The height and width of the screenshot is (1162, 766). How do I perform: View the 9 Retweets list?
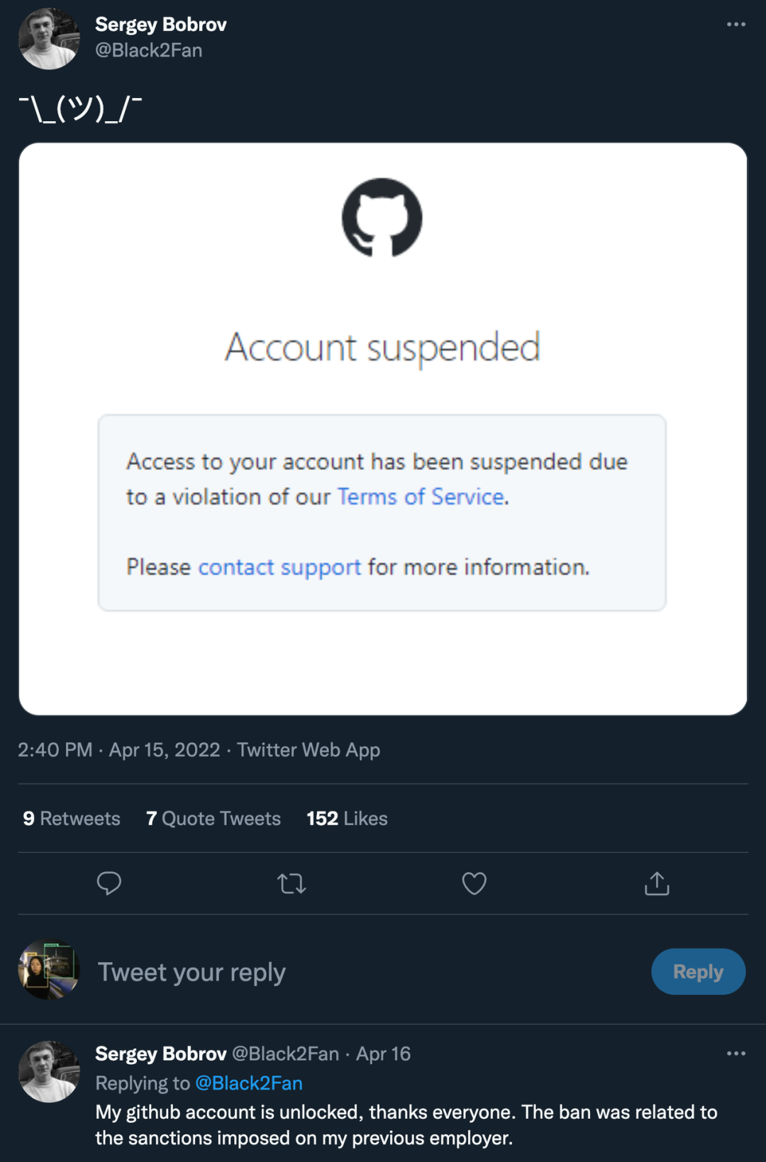pyautogui.click(x=72, y=818)
